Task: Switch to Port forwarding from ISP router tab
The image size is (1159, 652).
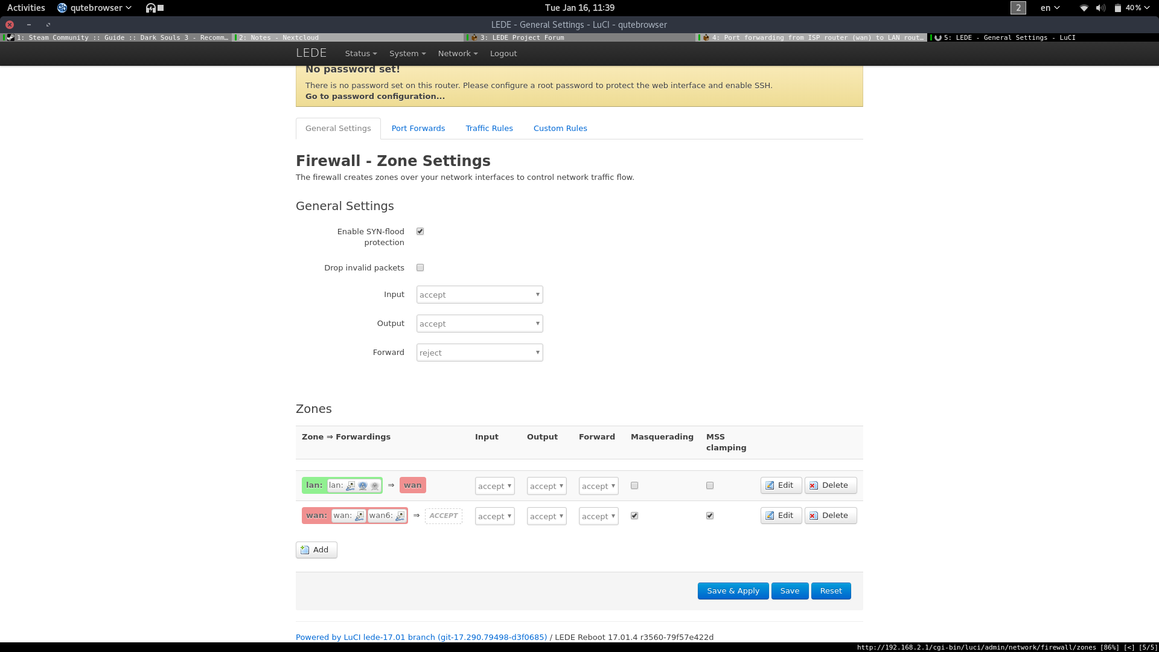Action: point(811,37)
